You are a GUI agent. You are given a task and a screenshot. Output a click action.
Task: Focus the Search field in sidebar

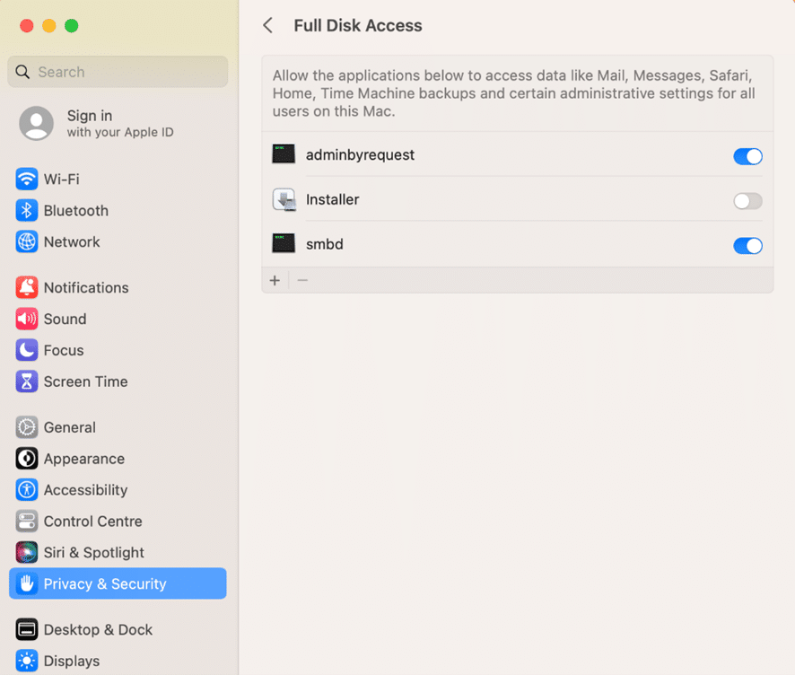118,72
